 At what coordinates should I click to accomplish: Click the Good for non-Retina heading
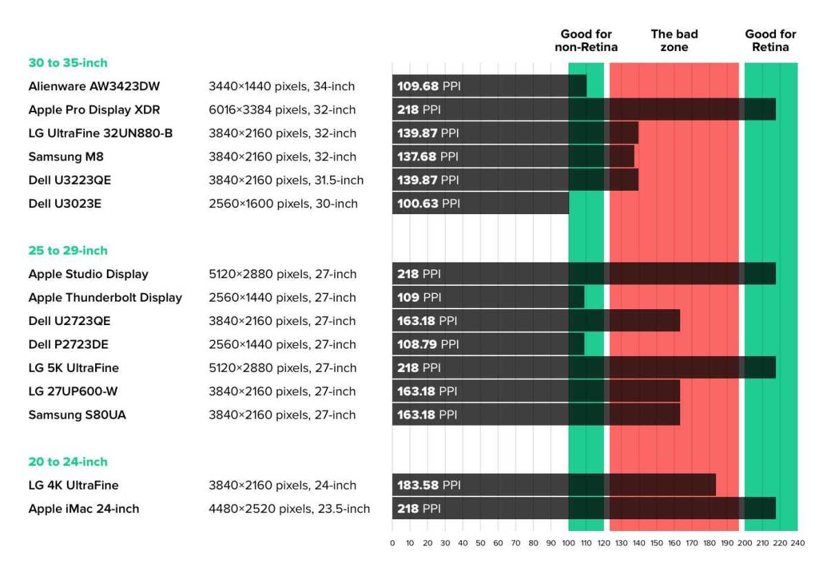click(x=586, y=41)
